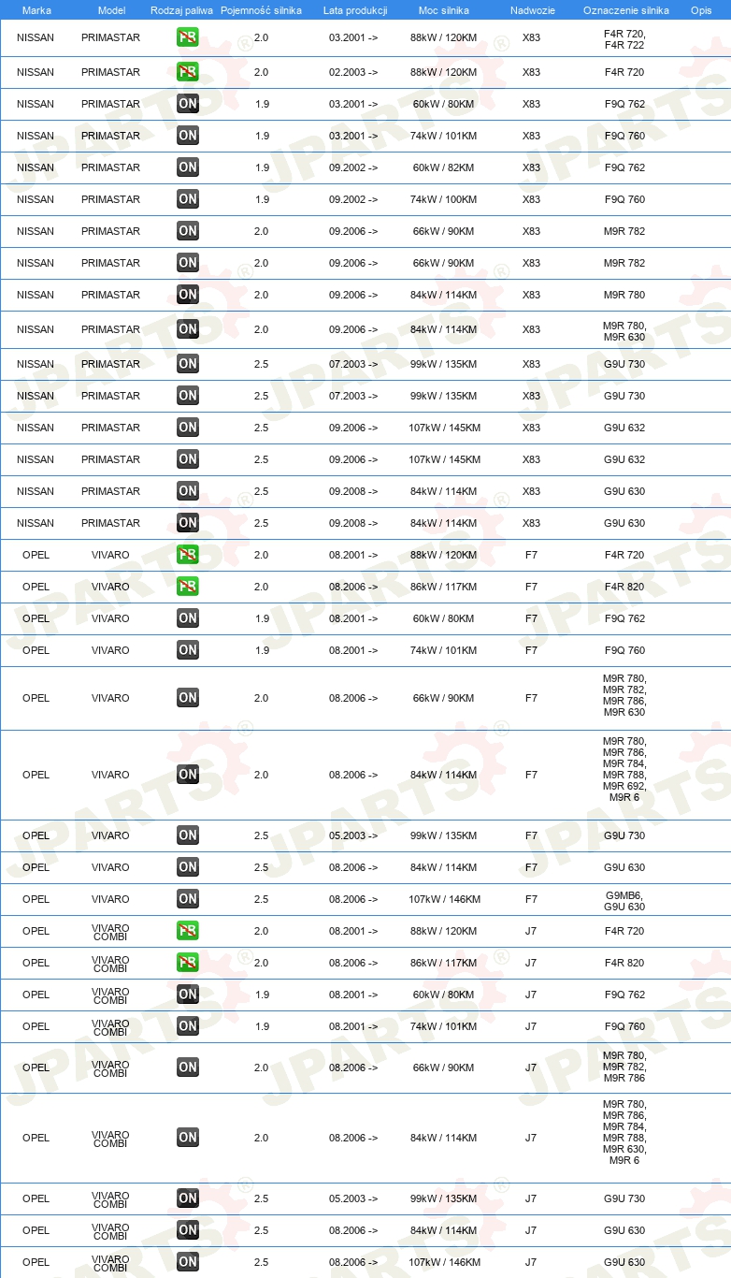This screenshot has height=1278, width=731.
Task: Select '05.2003 ->' in Vivaro Combi J7 row
Action: (353, 1198)
